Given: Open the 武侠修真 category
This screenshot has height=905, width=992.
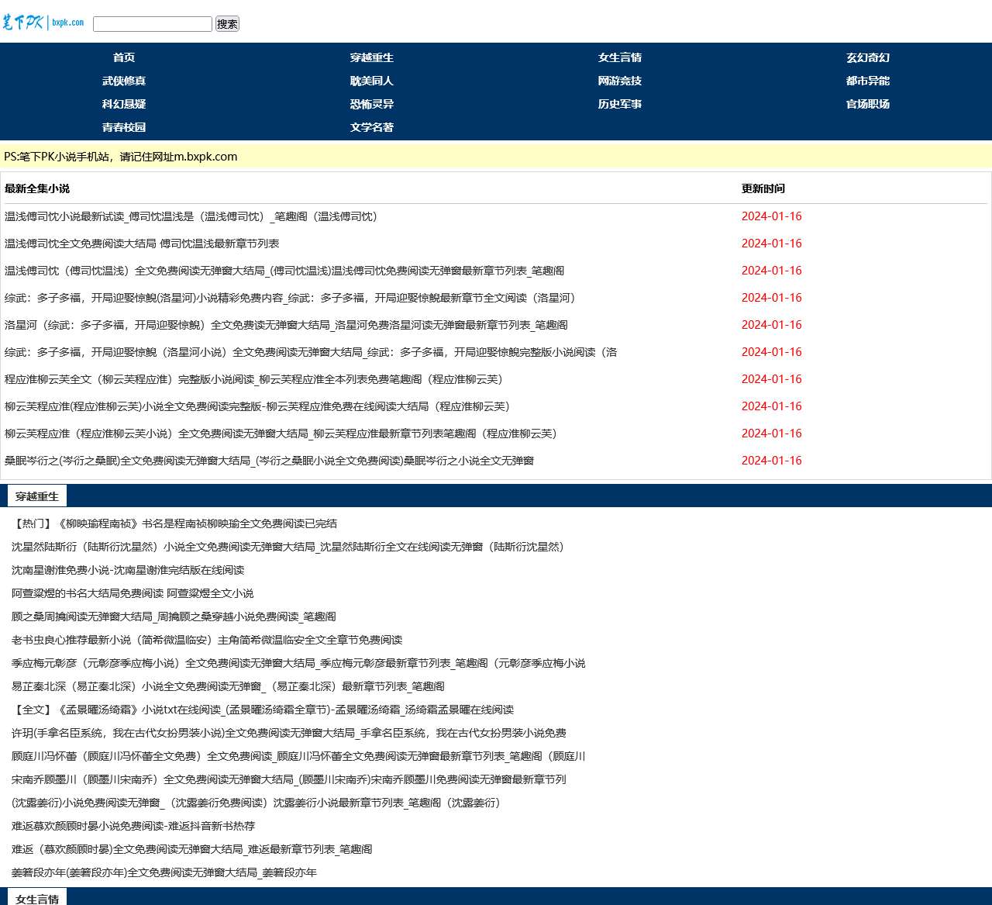Looking at the screenshot, I should point(124,81).
